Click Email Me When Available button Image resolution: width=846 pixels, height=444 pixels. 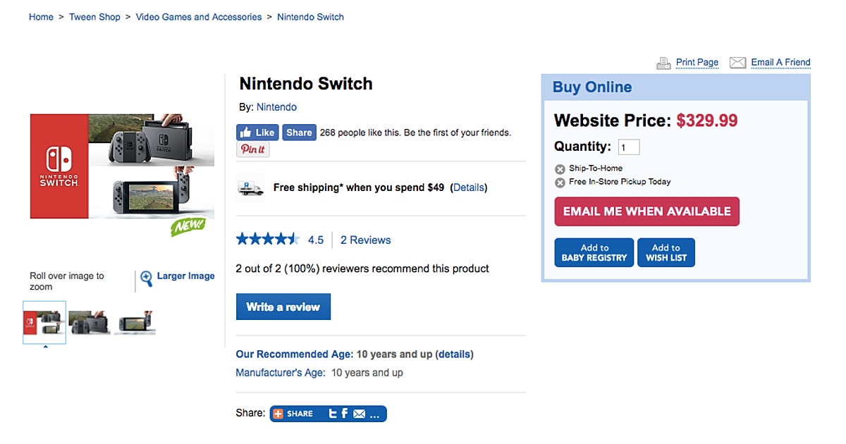[646, 211]
